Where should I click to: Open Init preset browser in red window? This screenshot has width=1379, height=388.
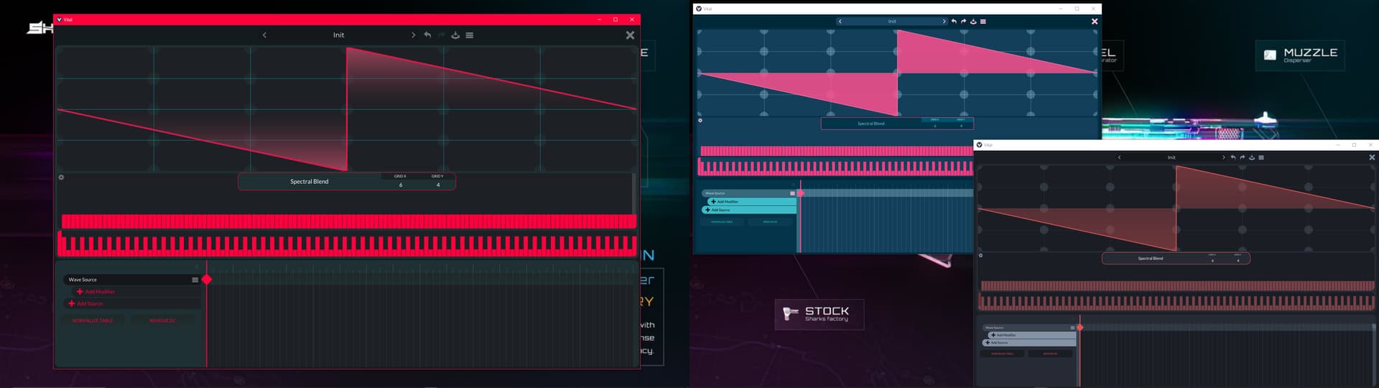(x=338, y=35)
